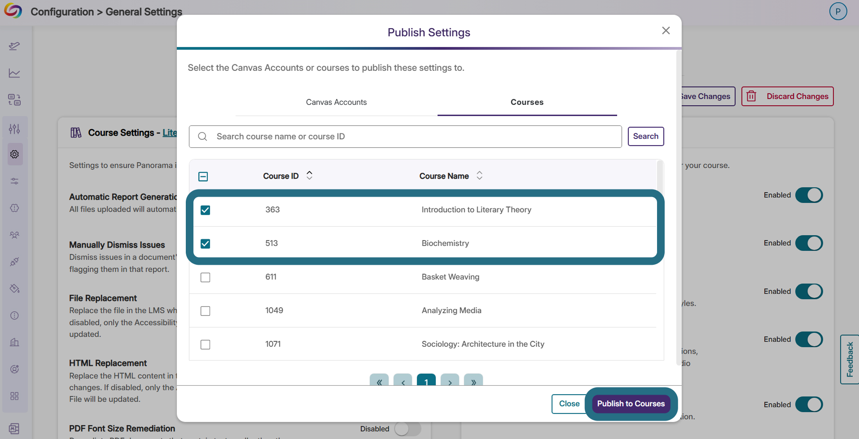
Task: Toggle Automatic Report Generation Enabled switch
Action: pos(809,195)
